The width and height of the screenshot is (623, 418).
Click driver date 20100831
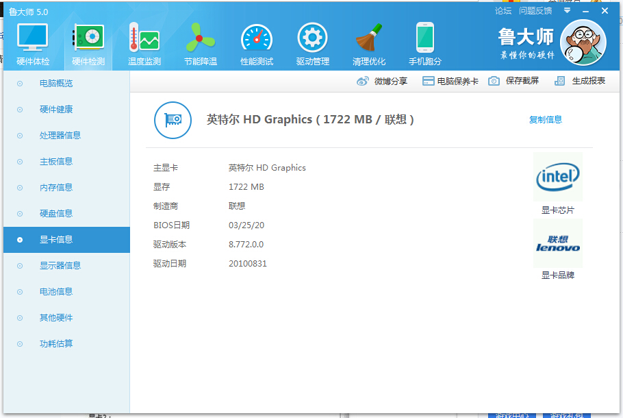pos(248,264)
